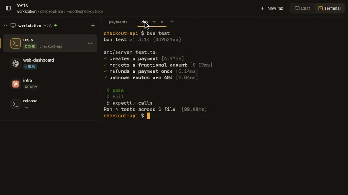This screenshot has height=195, width=348.
Task: Click the 'refunds a payment once' line
Action: coord(151,71)
